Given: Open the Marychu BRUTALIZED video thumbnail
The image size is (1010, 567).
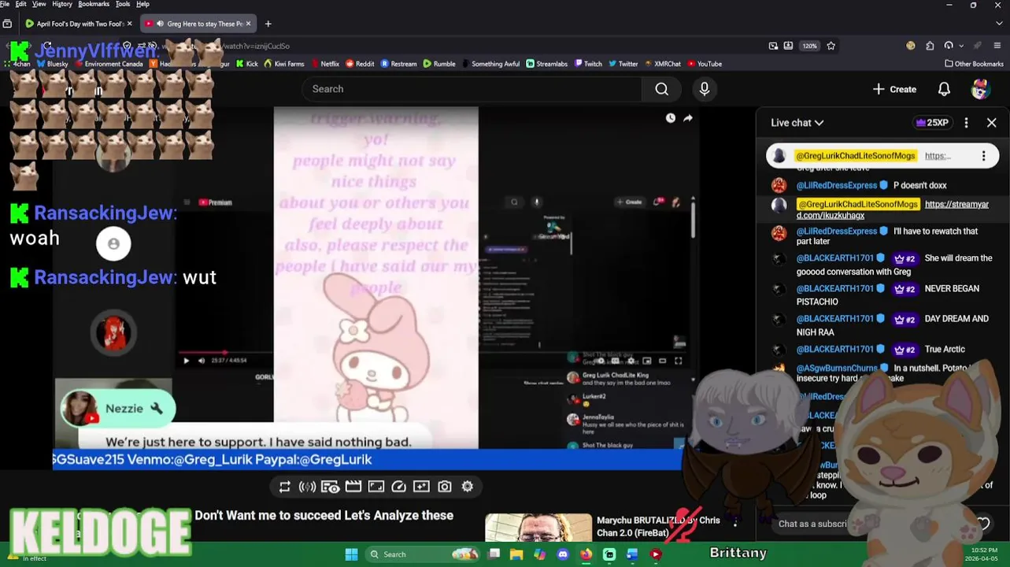Looking at the screenshot, I should click(x=538, y=528).
